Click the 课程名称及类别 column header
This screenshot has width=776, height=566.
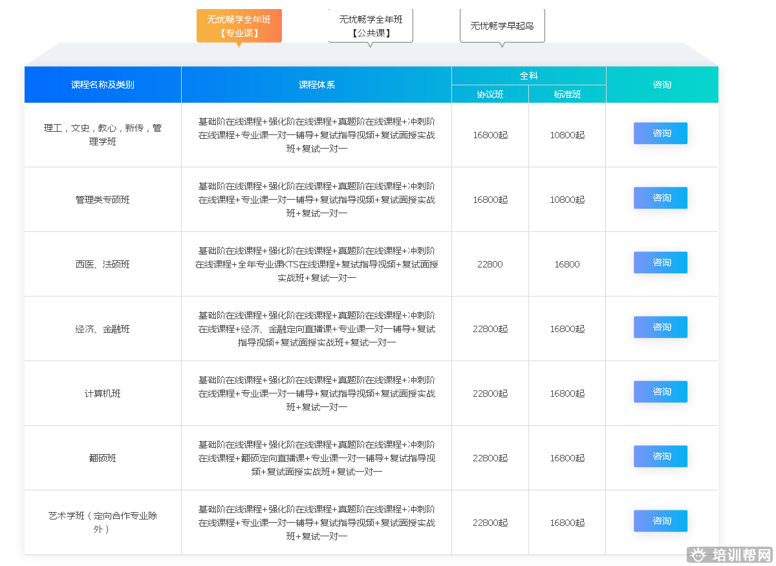[103, 85]
